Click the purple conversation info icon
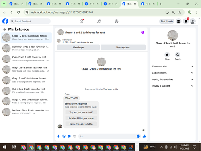201x151 pixels. (143, 32)
